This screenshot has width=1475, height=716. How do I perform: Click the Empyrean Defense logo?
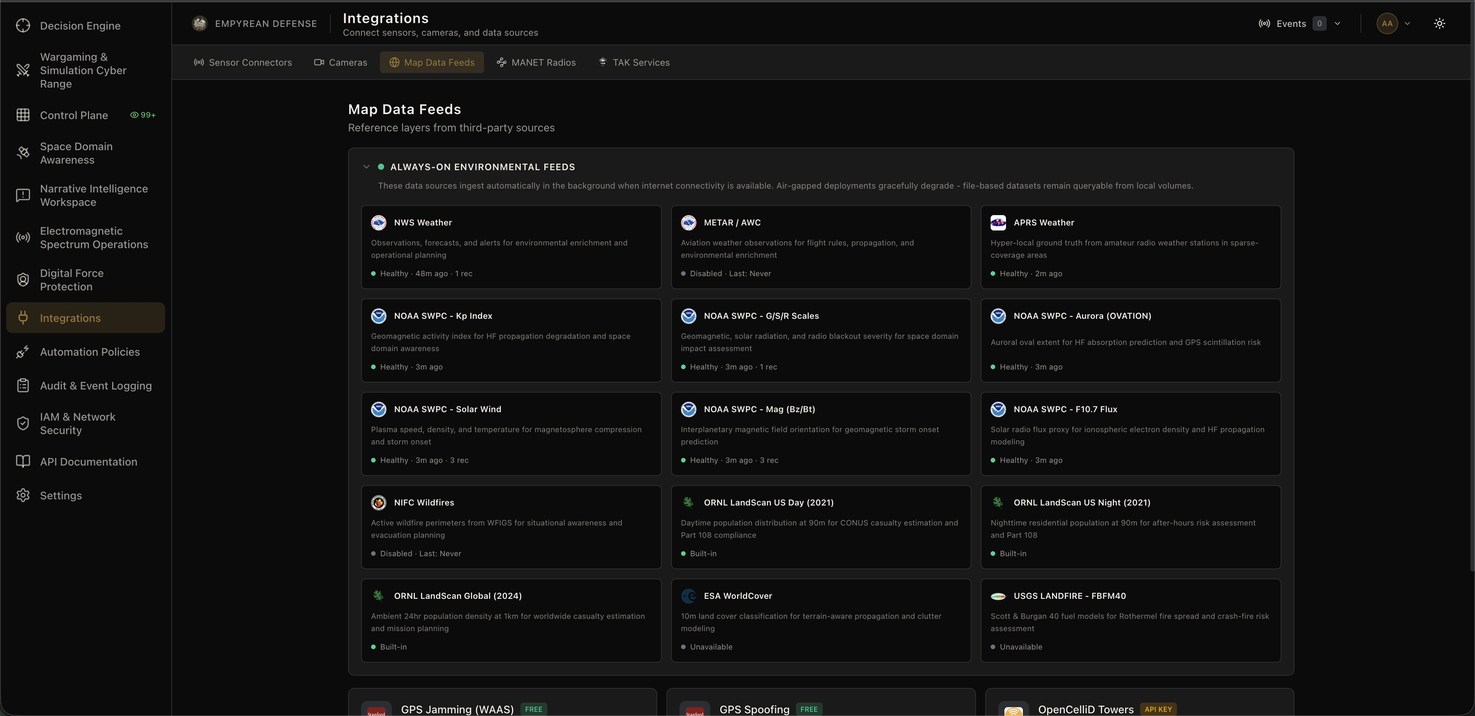click(199, 23)
